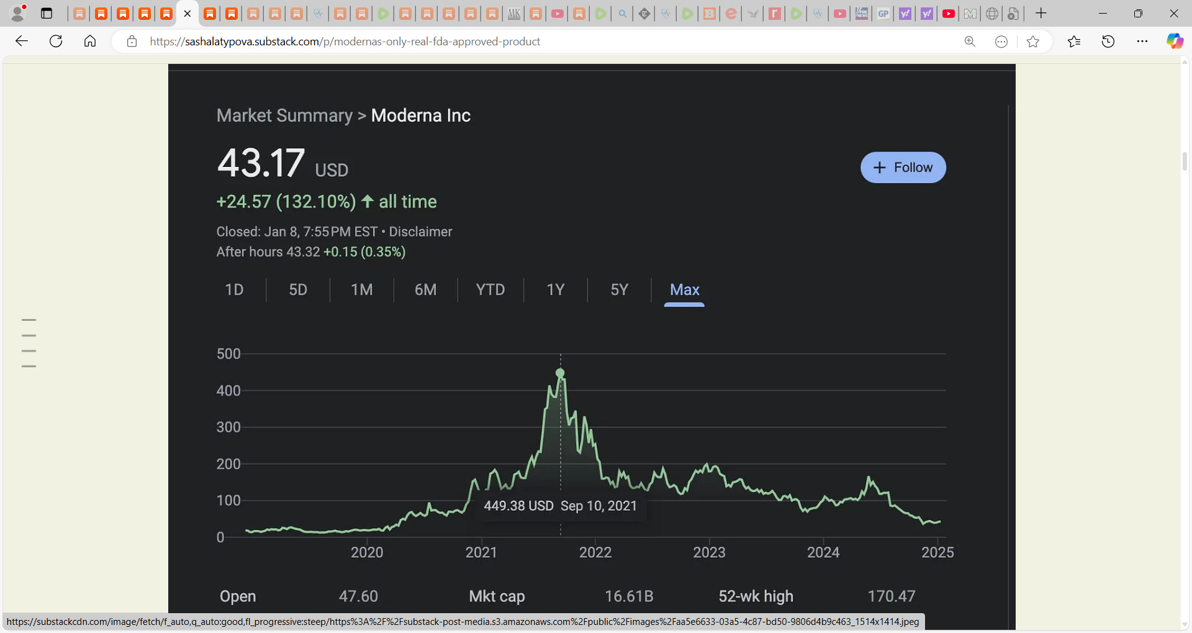The width and height of the screenshot is (1192, 633).
Task: Switch to the page-with-x error tab
Action: [x=1013, y=14]
